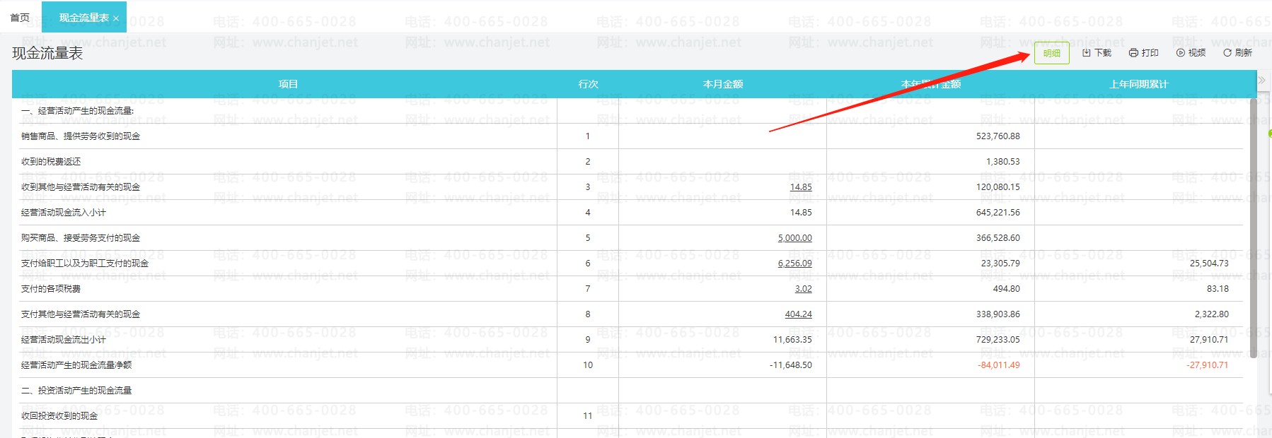Open the 视频 video tutorial
This screenshot has height=438, width=1272.
tap(1191, 53)
